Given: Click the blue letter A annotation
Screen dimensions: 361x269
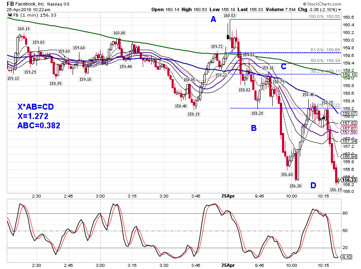Looking at the screenshot, I should pos(214,20).
